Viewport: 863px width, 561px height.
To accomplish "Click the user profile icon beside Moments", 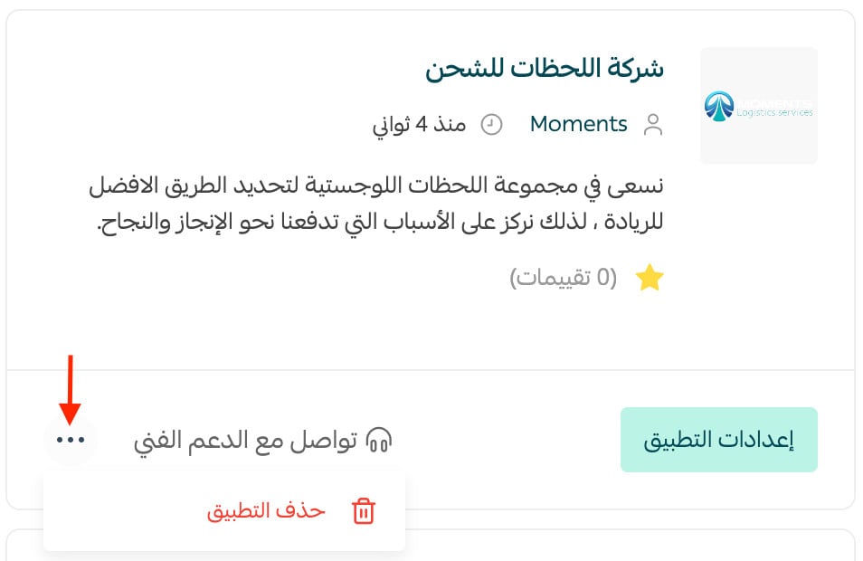I will tap(653, 125).
